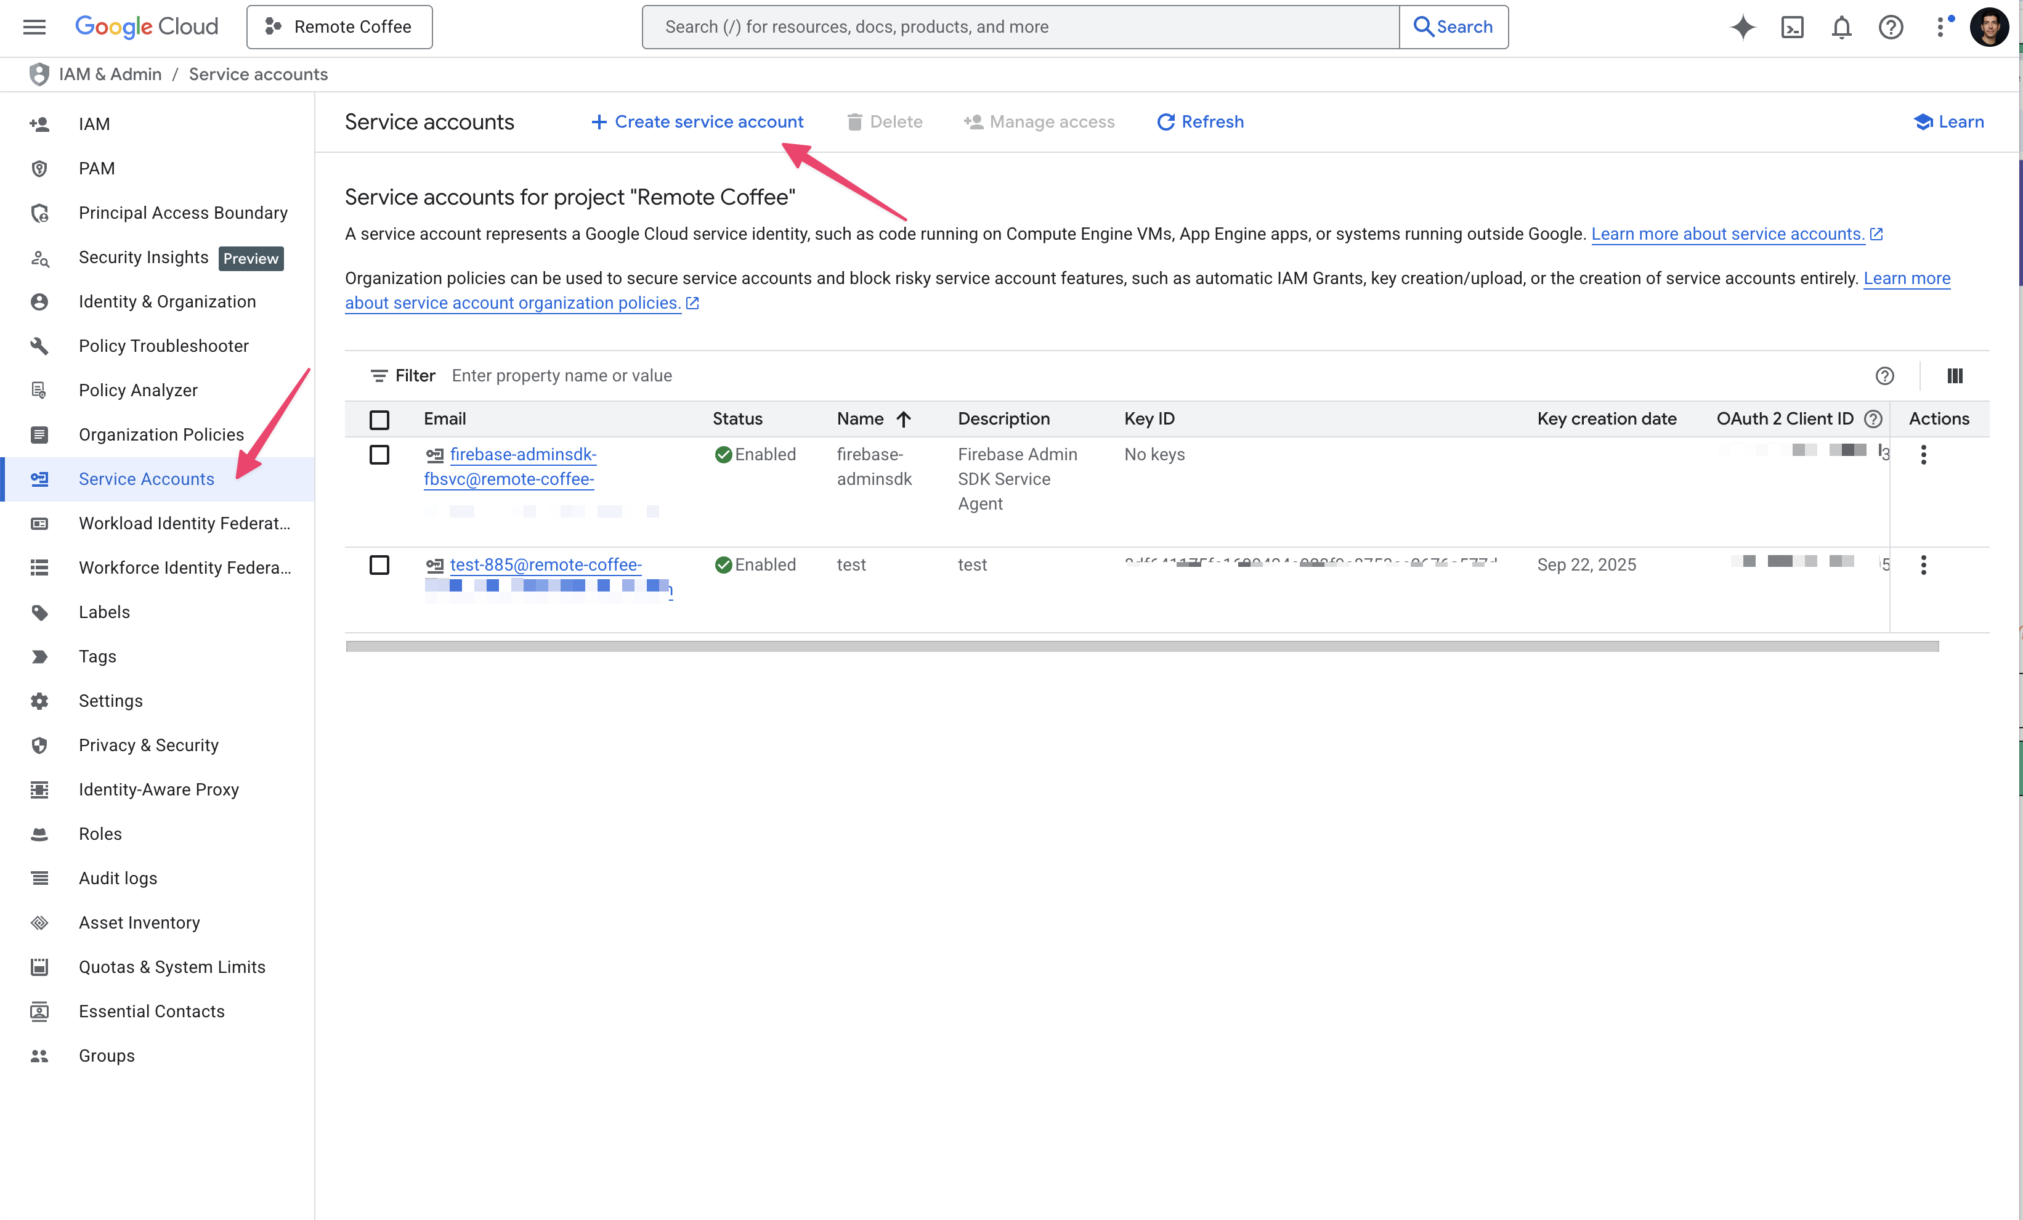
Task: Open column display options icon
Action: (x=1954, y=376)
